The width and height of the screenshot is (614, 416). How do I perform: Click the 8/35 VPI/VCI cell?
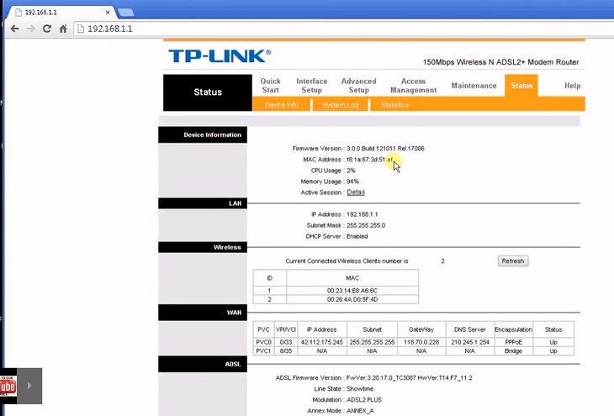click(x=286, y=351)
